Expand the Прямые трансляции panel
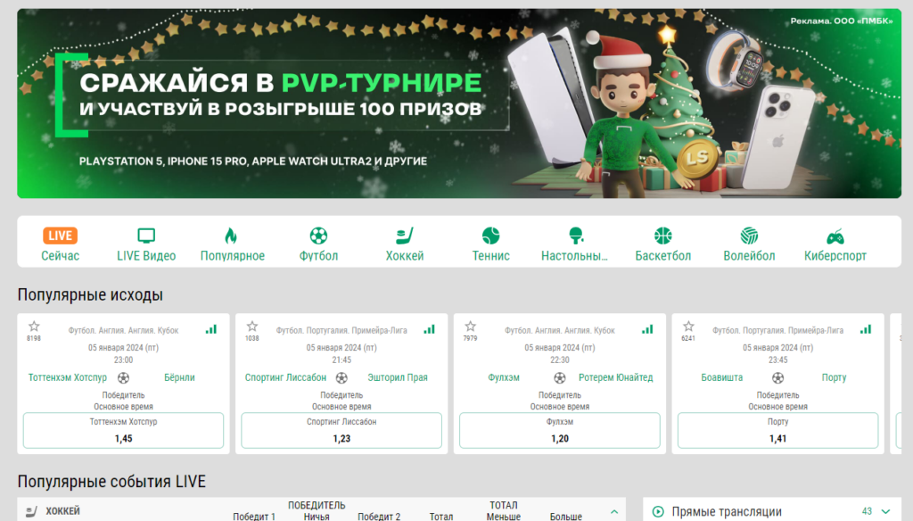 (x=885, y=512)
